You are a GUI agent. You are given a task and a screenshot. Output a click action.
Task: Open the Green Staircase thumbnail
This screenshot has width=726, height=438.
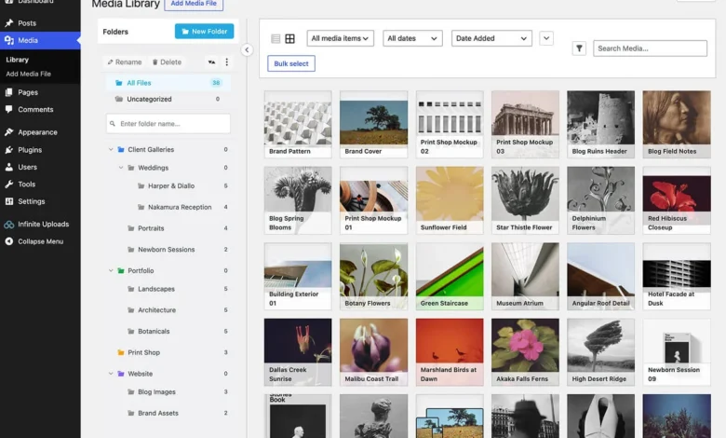coord(450,276)
